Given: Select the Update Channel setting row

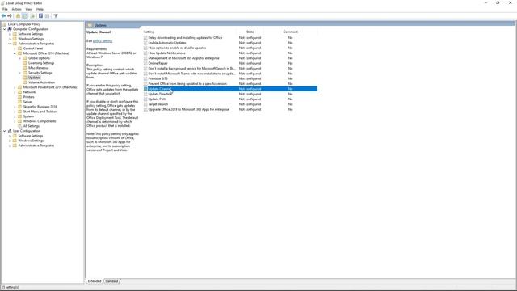Looking at the screenshot, I should 230,89.
